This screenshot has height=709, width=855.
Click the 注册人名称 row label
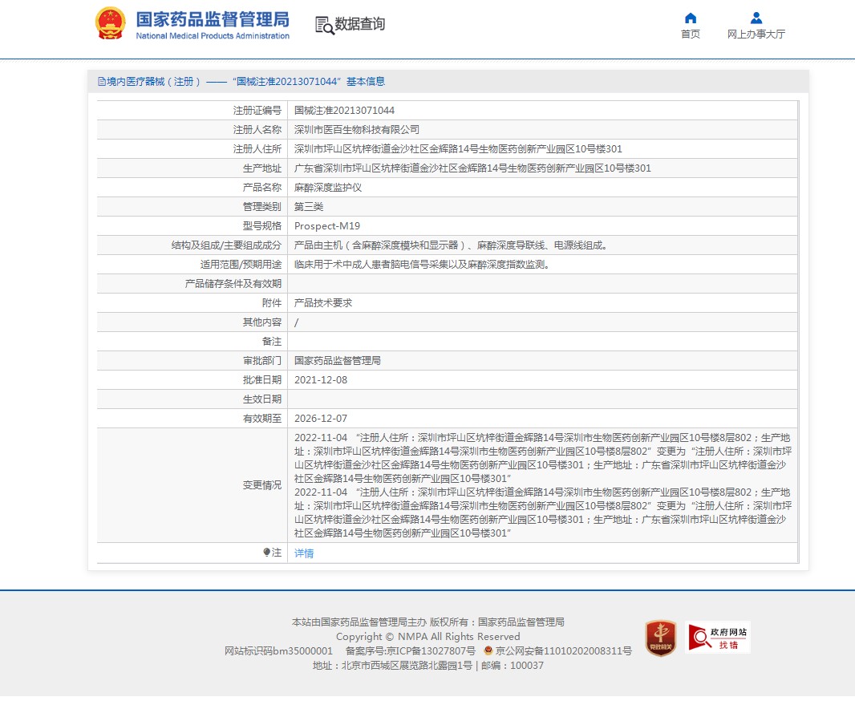(257, 130)
